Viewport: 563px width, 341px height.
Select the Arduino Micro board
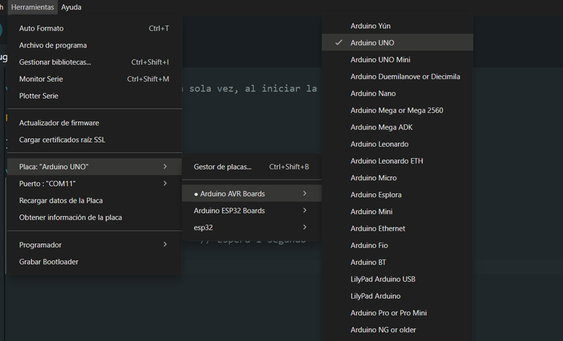tap(397, 177)
